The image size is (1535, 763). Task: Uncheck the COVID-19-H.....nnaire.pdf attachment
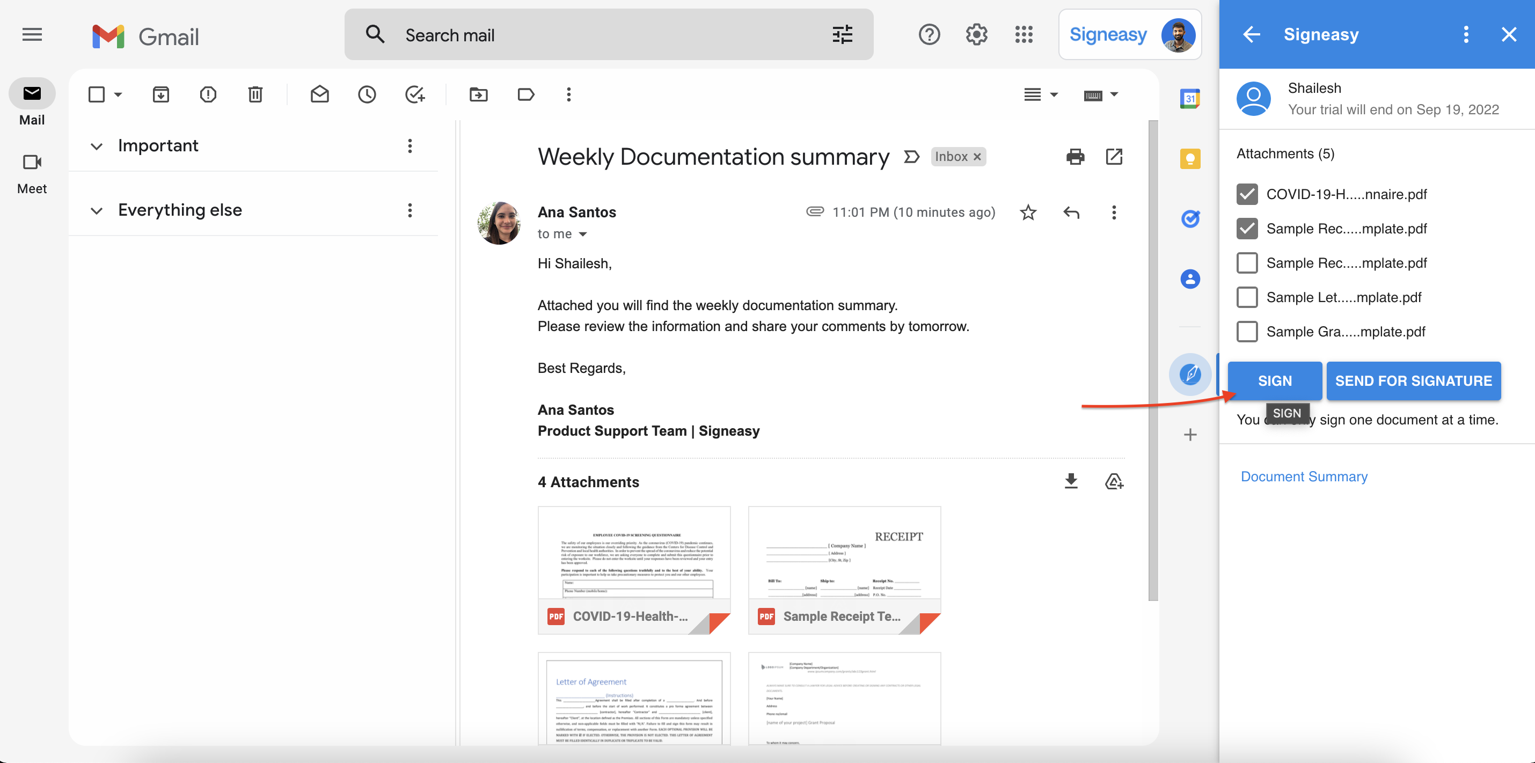pos(1247,194)
